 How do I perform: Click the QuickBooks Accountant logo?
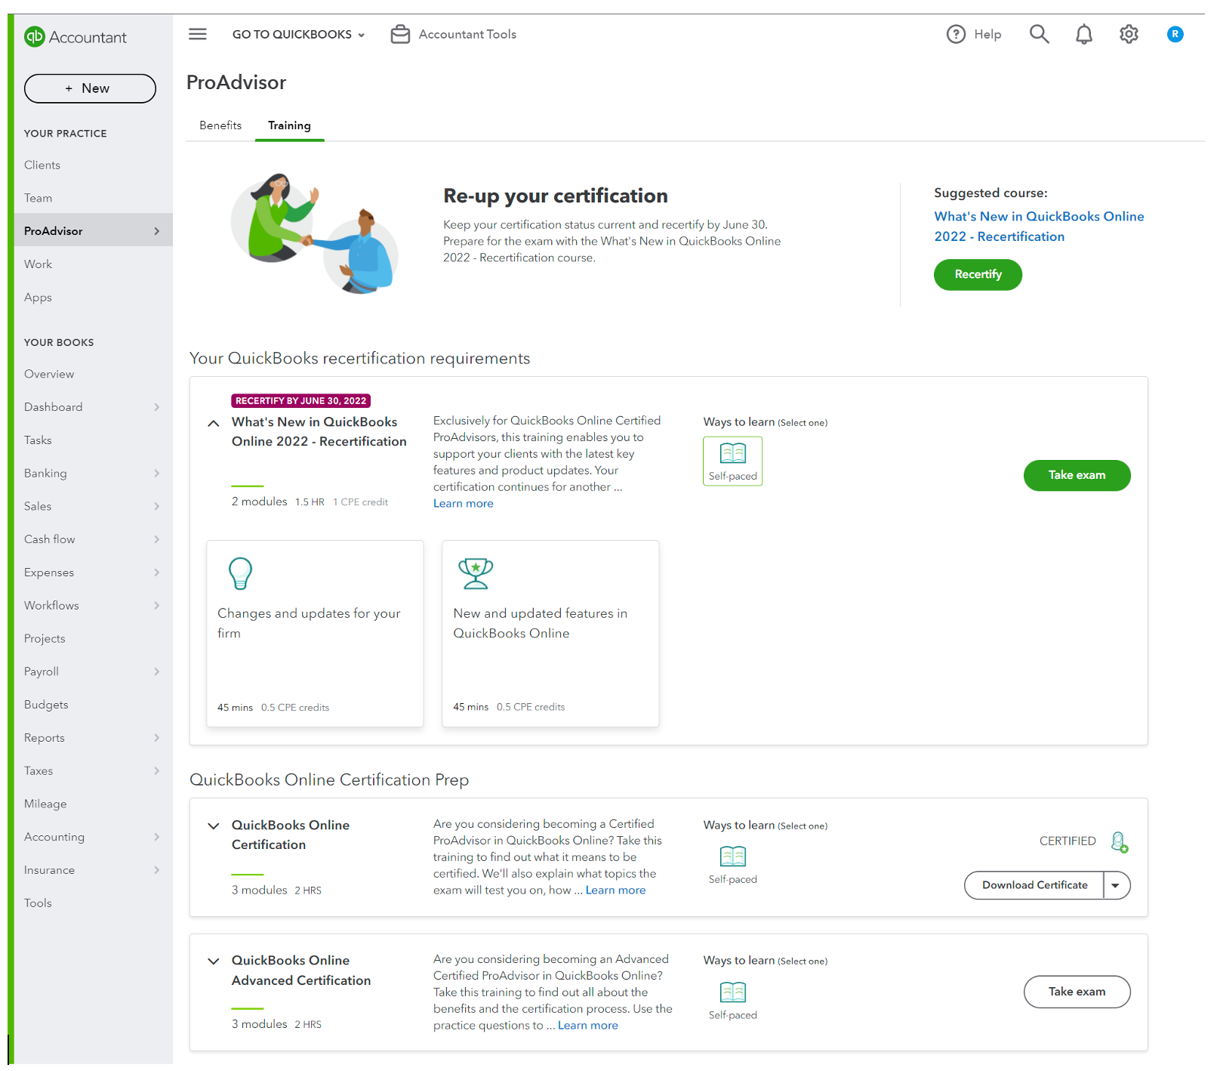(75, 37)
